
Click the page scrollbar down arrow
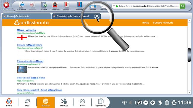tap(189, 92)
